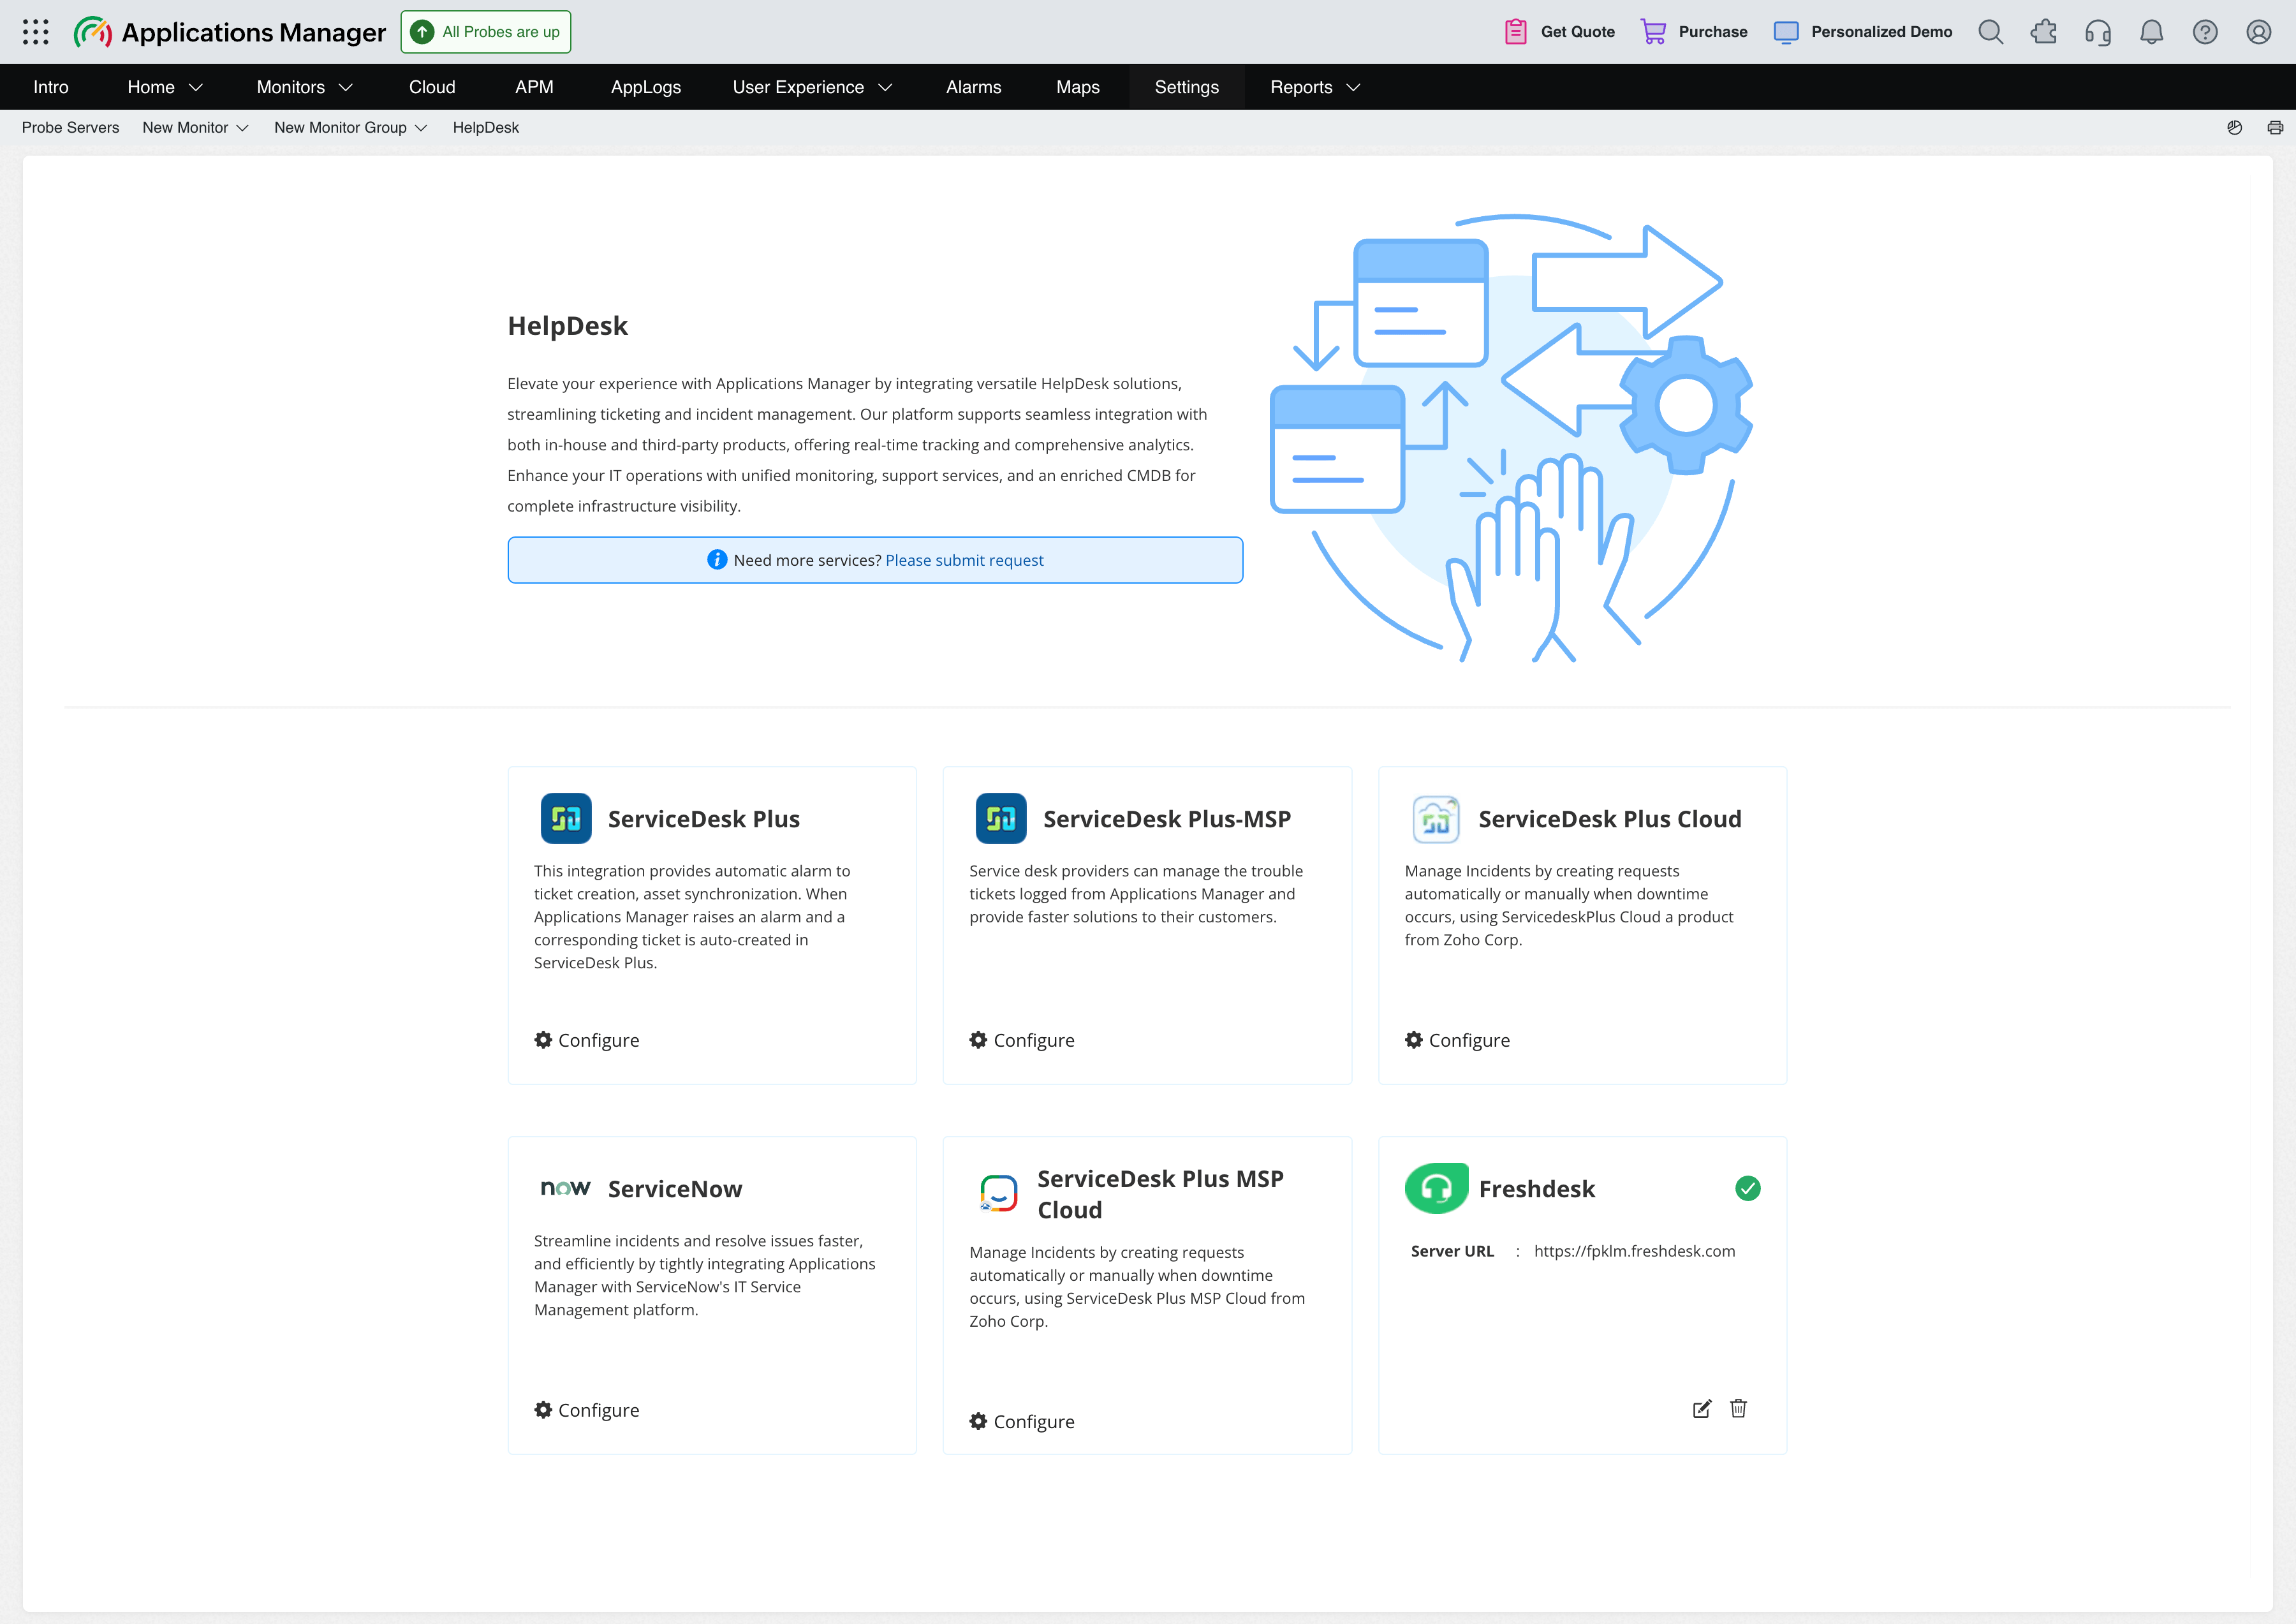Click the HelpDesk page heading
Screen dimensions: 2296x1624
click(568, 326)
